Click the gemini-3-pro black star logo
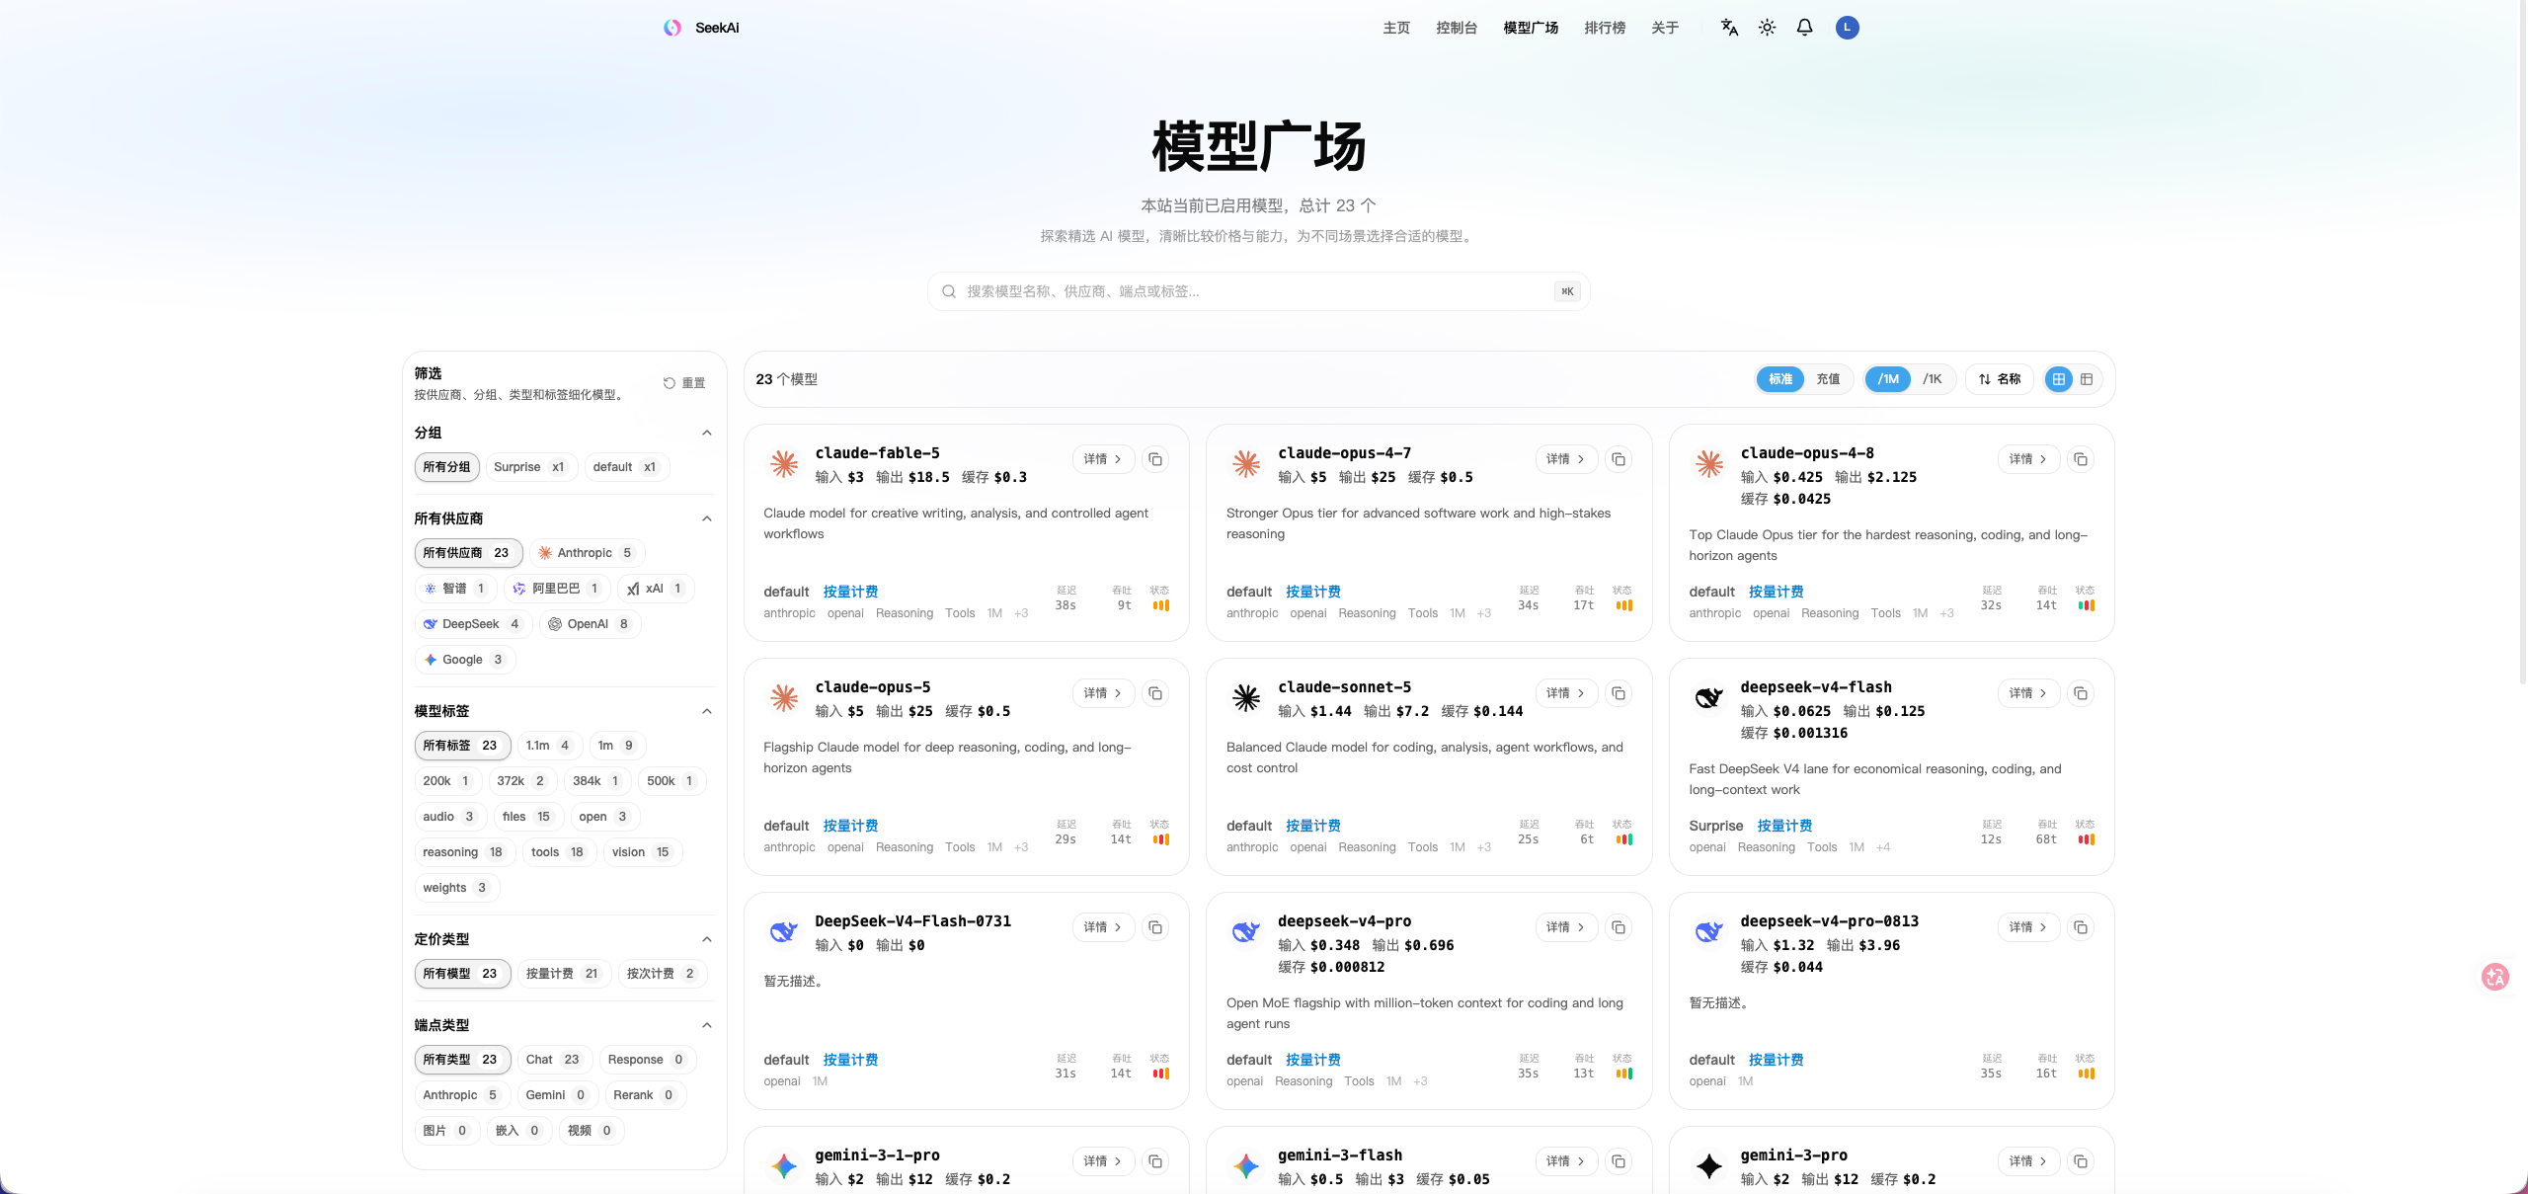The image size is (2528, 1194). [1709, 1166]
